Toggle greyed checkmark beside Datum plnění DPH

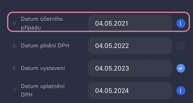181,46
